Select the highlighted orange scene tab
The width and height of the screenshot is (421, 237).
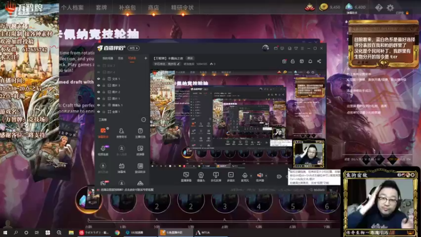coord(132,58)
